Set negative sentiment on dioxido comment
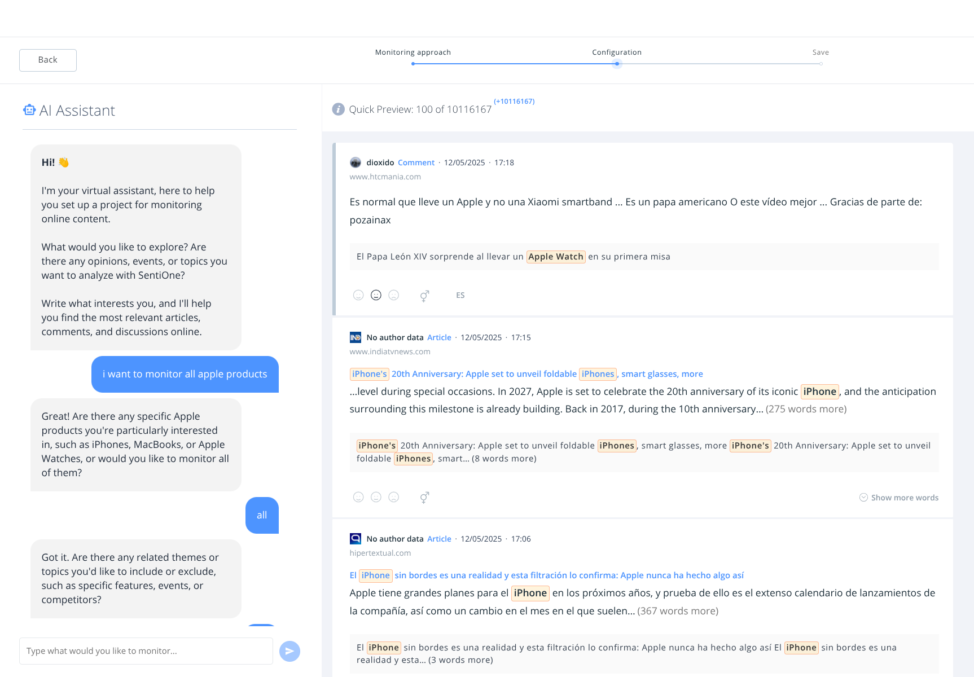This screenshot has height=677, width=974. point(394,295)
